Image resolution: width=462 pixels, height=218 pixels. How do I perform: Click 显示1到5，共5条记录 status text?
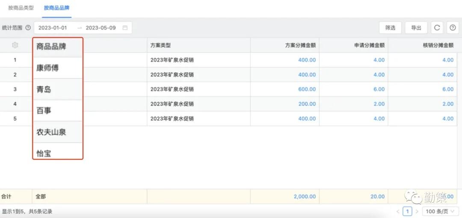[x=27, y=212]
